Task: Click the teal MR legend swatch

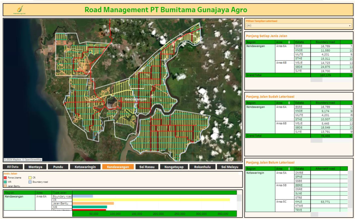Action: point(6,182)
